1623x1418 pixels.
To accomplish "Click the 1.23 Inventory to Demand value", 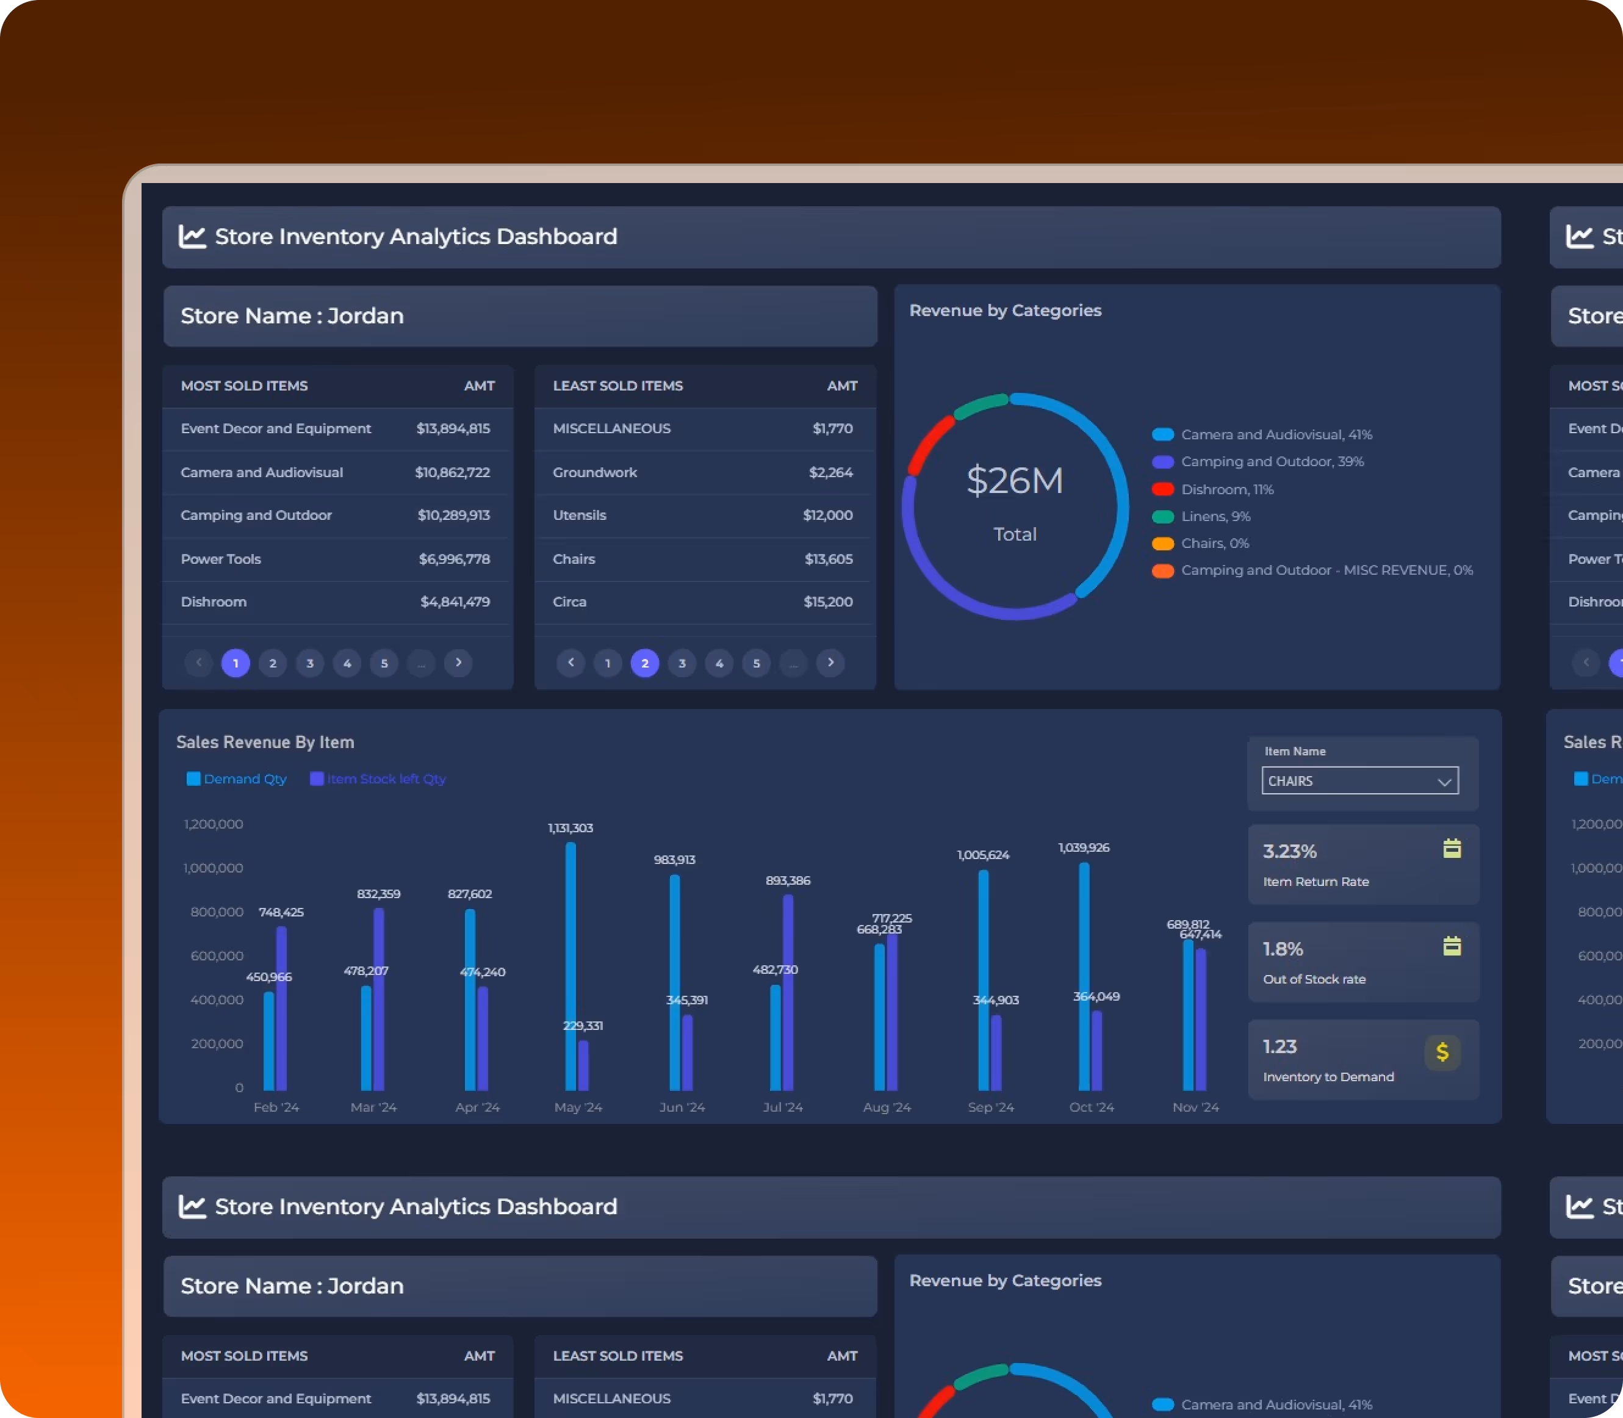I will pyautogui.click(x=1279, y=1046).
